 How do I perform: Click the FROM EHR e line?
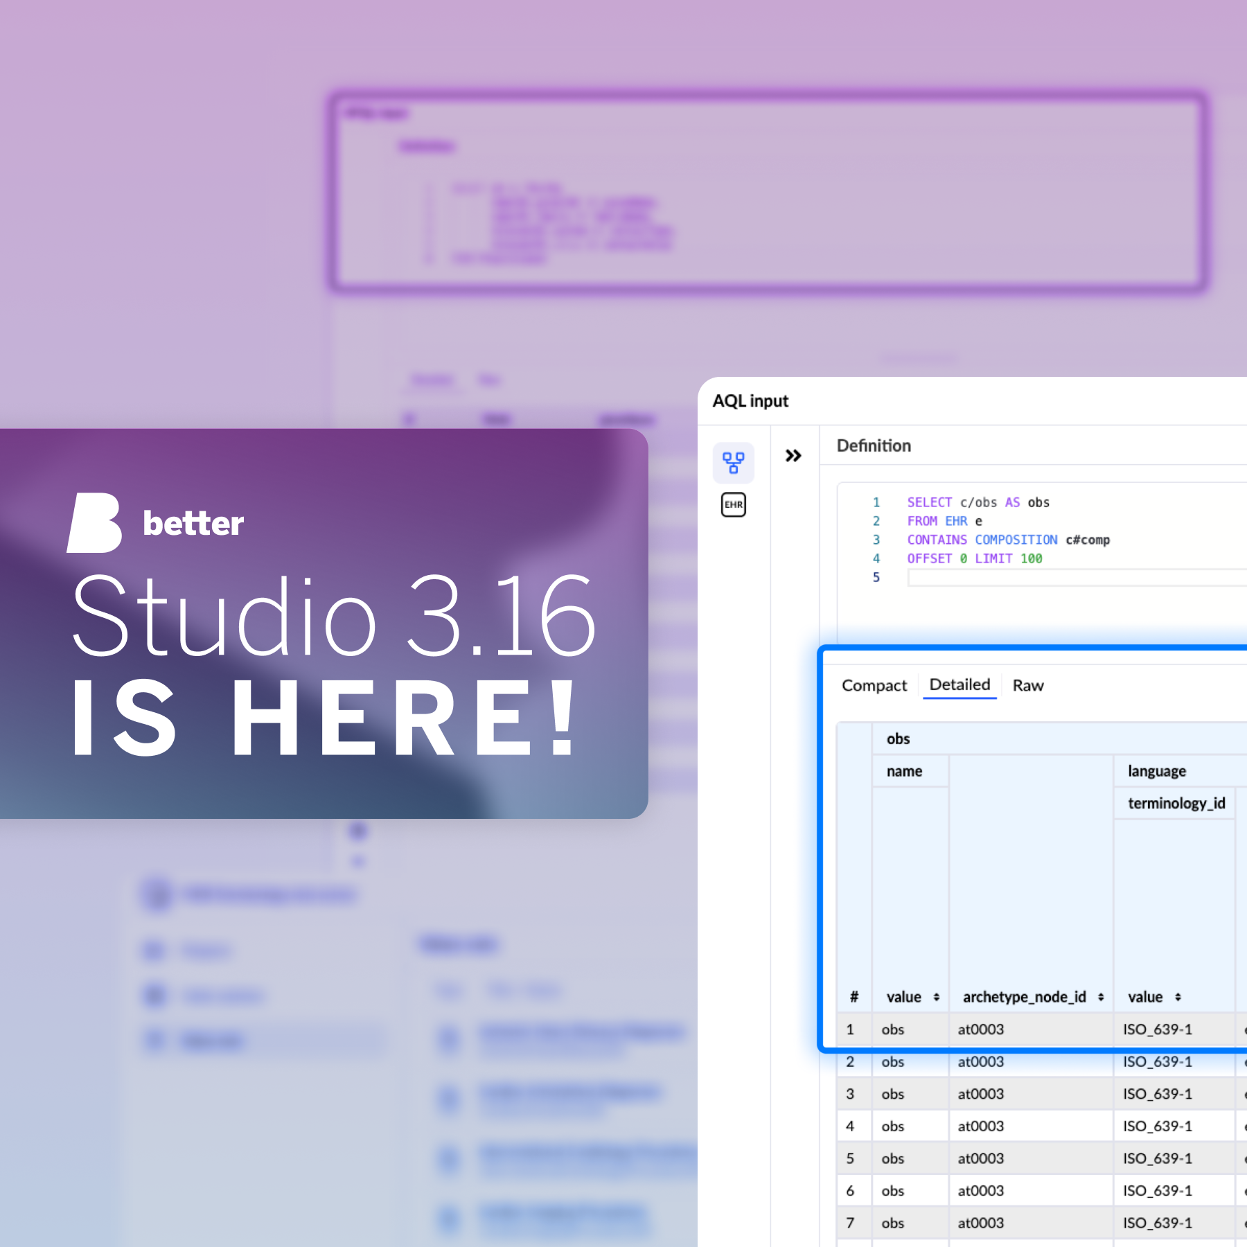[944, 521]
